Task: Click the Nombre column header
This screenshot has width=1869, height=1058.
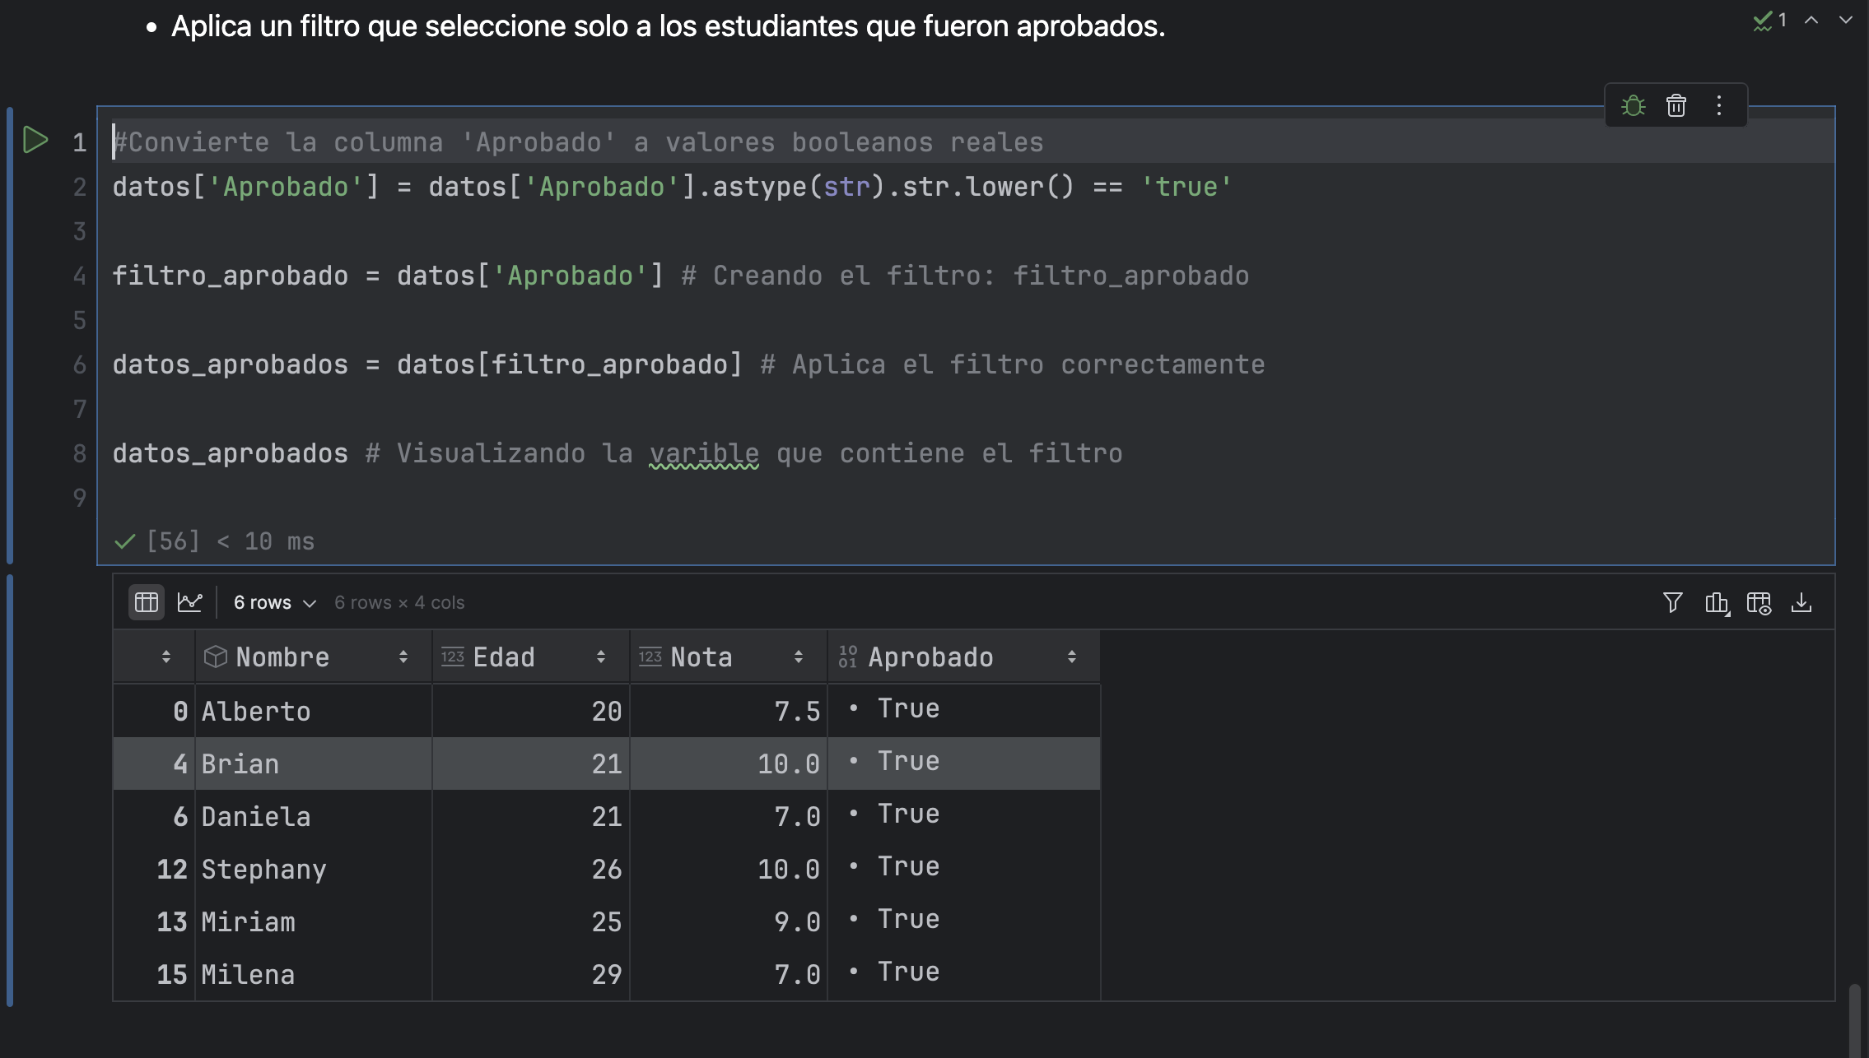Action: click(314, 657)
